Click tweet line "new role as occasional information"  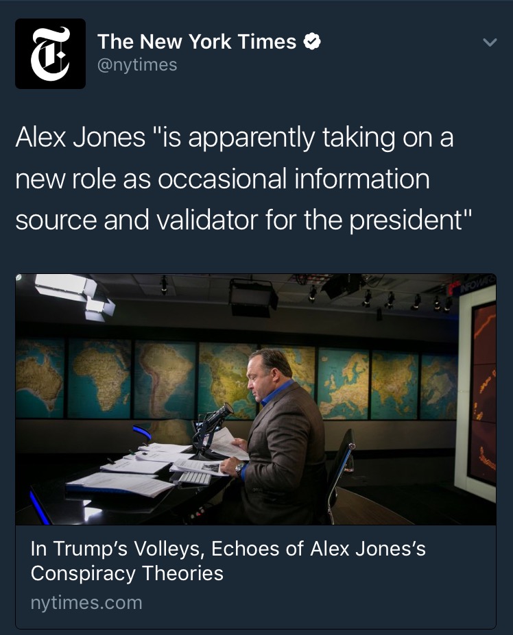click(222, 179)
